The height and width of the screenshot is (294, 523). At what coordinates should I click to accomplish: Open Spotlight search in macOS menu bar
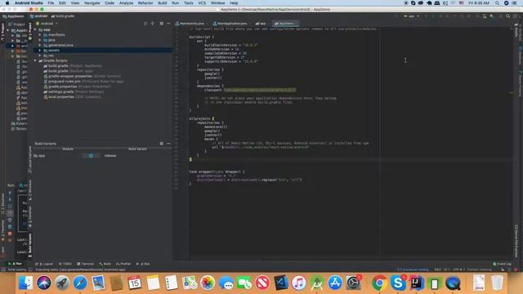point(497,3)
